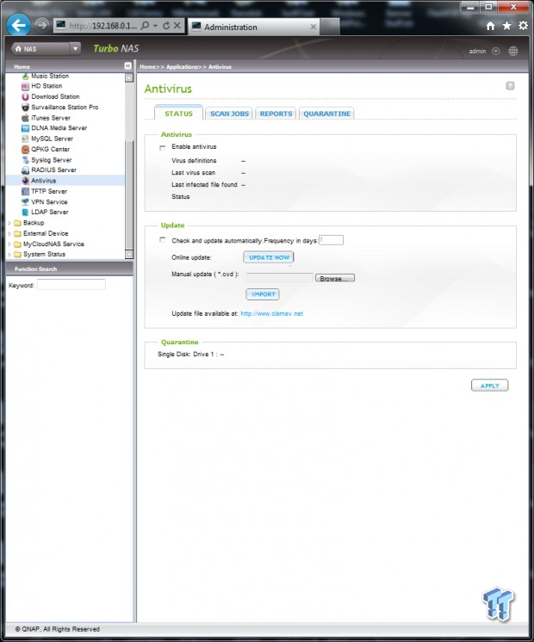Click Applications in the breadcrumb
Image resolution: width=534 pixels, height=642 pixels.
[x=182, y=67]
